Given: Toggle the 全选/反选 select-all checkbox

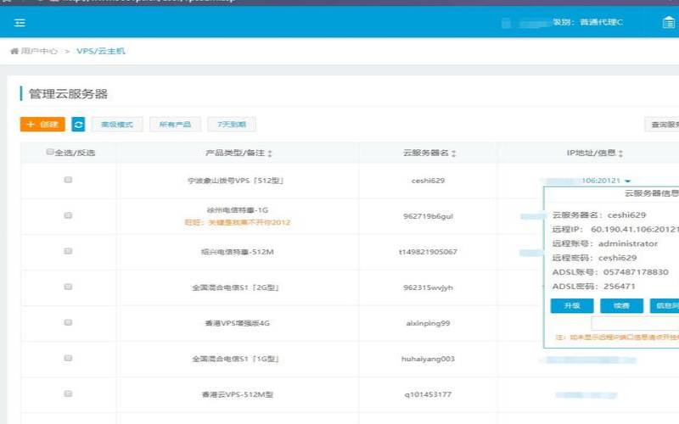Looking at the screenshot, I should (x=50, y=152).
